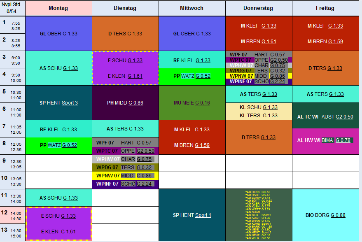Click the Donnerstag column header
Image resolution: width=362 pixels, height=242 pixels.
259,8
